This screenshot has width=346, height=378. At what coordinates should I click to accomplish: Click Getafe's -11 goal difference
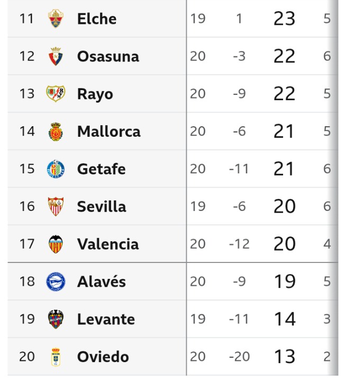[239, 169]
